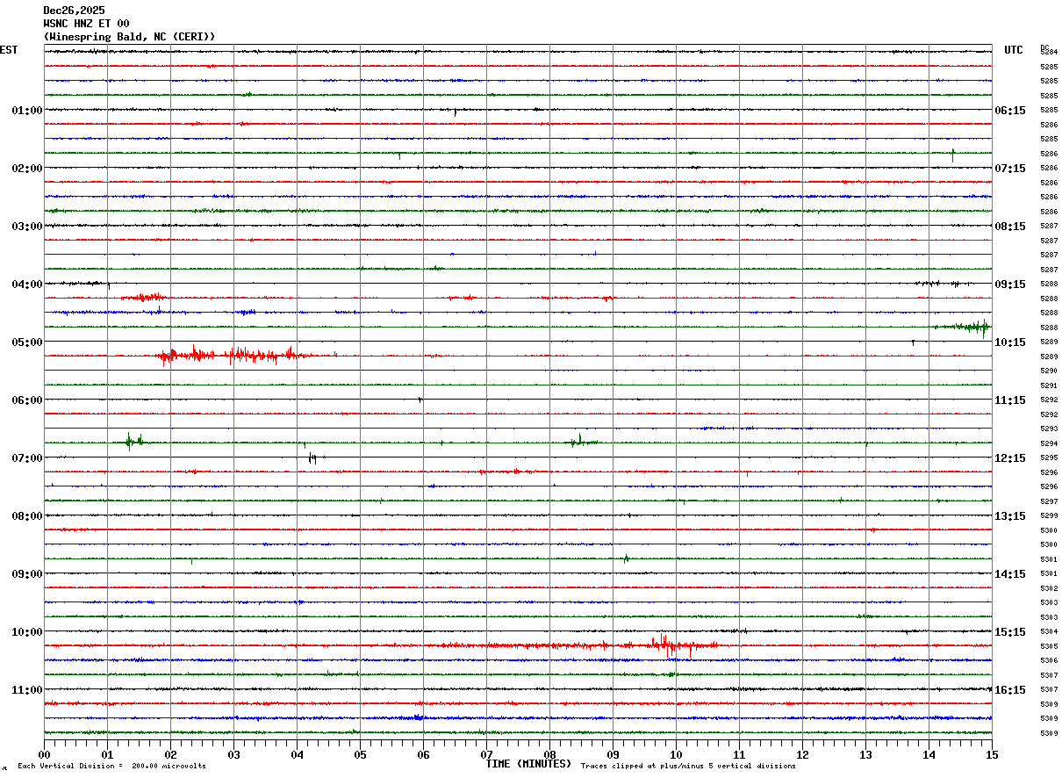
Task: Click the 09:15 UTC time label
Action: click(1009, 285)
